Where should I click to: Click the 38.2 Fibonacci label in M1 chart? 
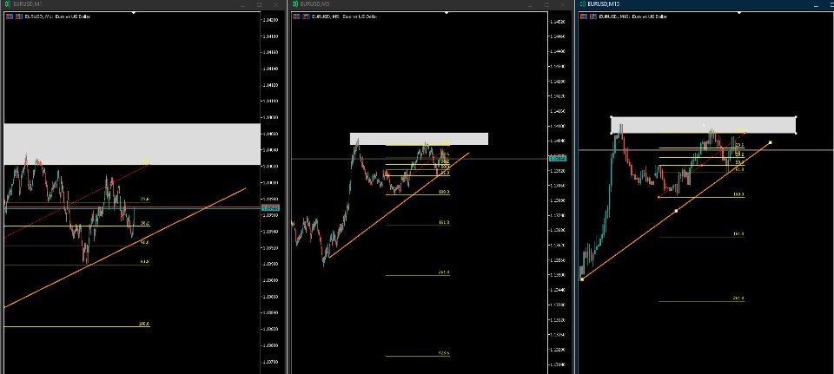click(145, 223)
